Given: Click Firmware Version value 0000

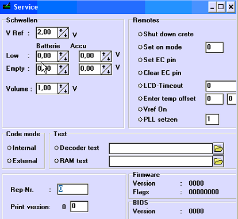Looking at the screenshot, I should [196, 183].
